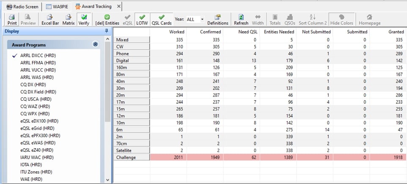The height and width of the screenshot is (184, 407).
Task: Toggle eQSL confirmations
Action: pyautogui.click(x=127, y=20)
